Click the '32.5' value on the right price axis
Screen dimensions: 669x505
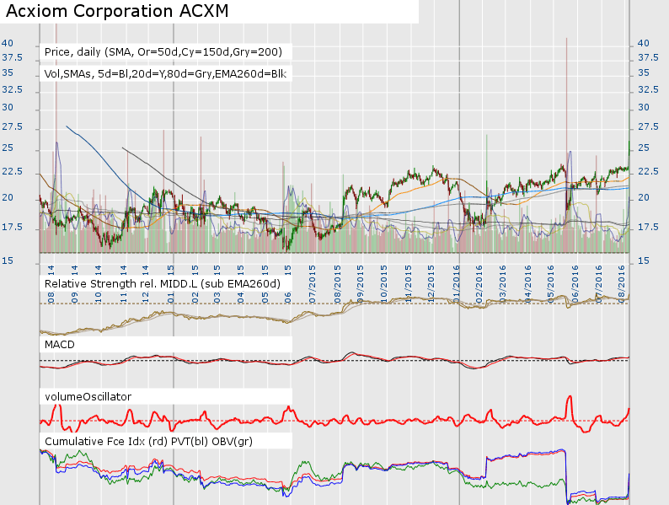(648, 89)
